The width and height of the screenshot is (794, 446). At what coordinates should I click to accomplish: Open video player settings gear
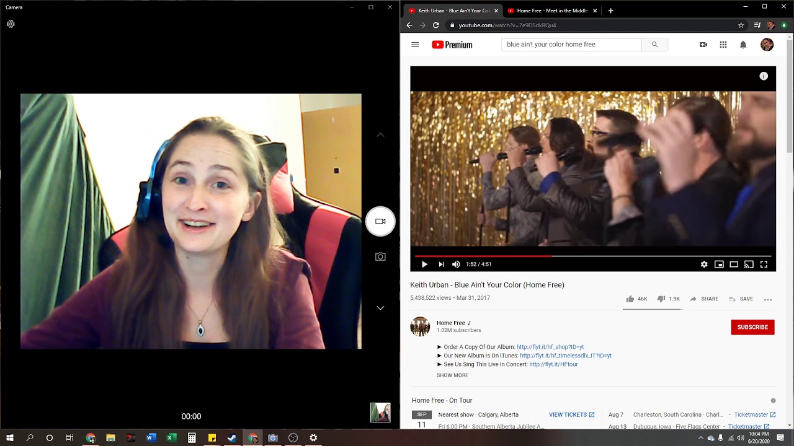point(704,265)
